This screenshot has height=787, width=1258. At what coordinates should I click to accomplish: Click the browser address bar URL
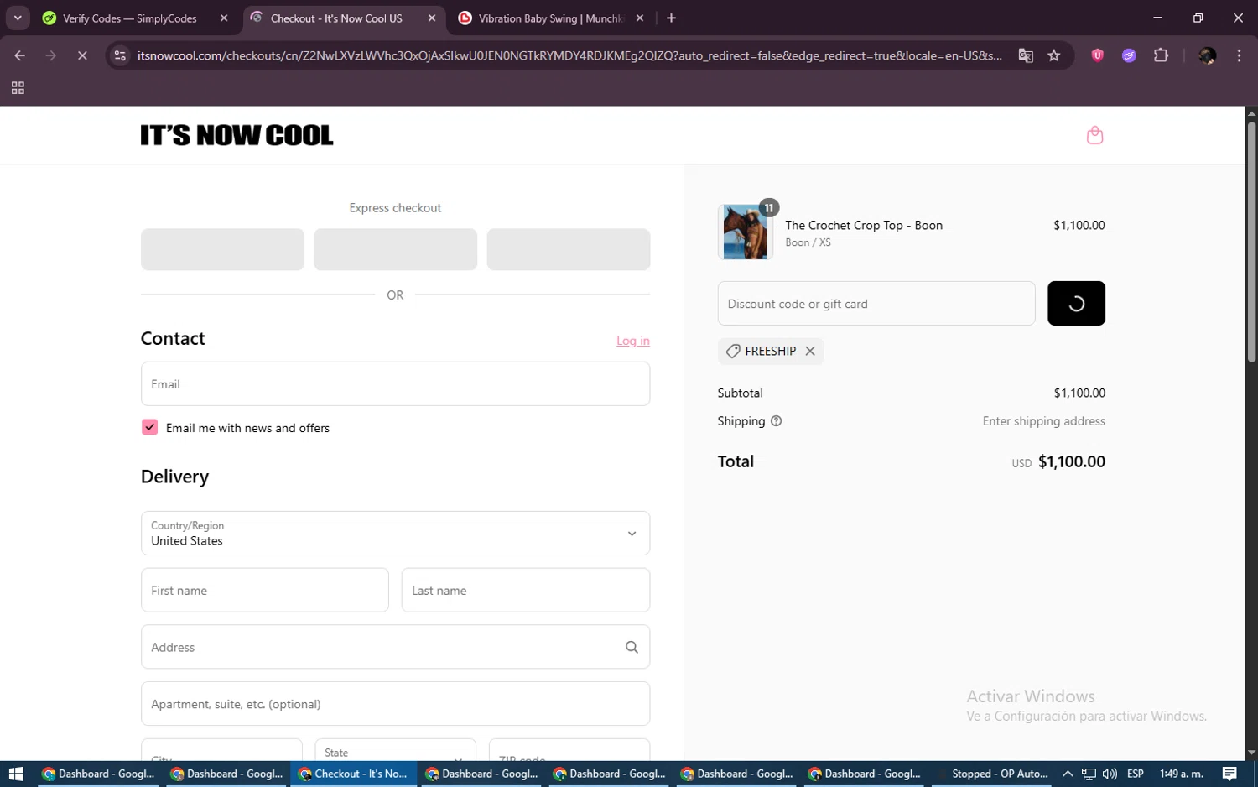pyautogui.click(x=569, y=55)
